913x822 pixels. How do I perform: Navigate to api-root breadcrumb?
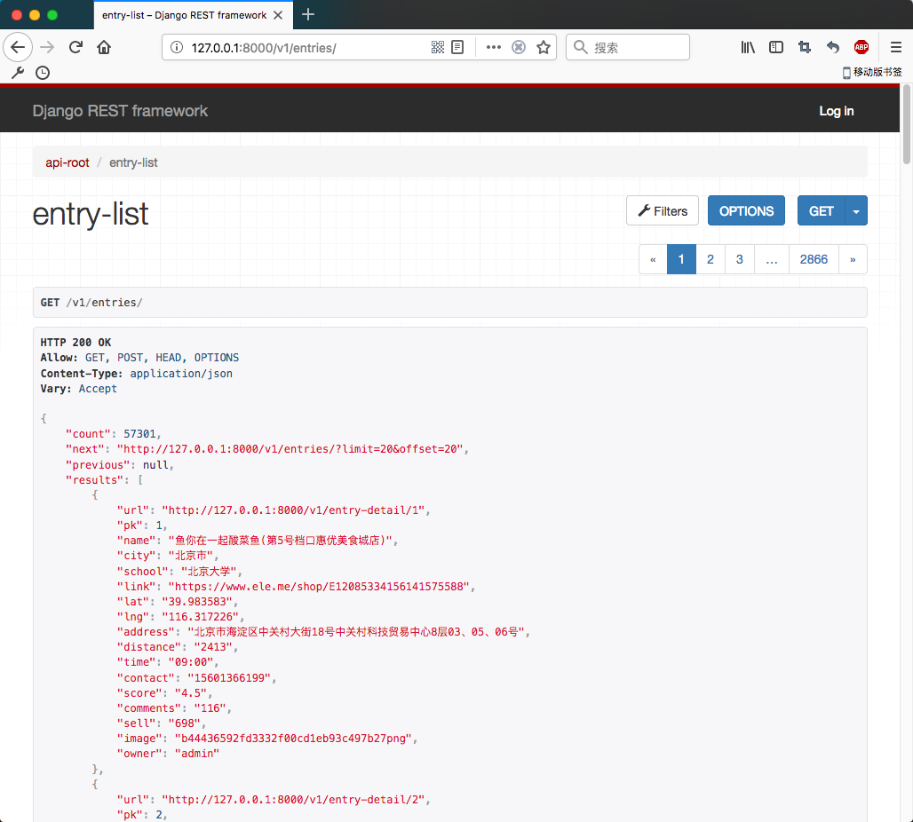coord(67,162)
